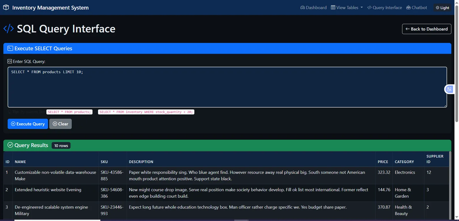
Task: Use the example query SELECT * FROM products;
Action: click(x=69, y=112)
